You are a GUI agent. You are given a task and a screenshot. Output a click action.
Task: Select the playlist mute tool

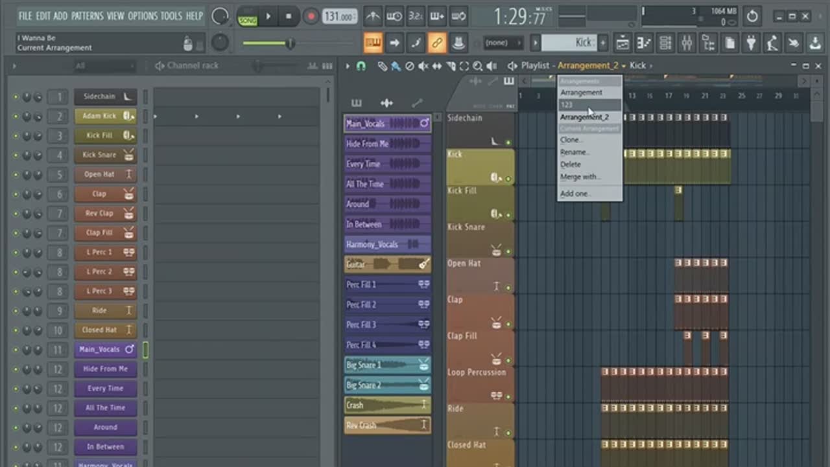tap(423, 66)
